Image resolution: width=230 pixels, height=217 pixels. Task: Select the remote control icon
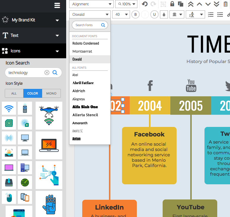pos(25,108)
